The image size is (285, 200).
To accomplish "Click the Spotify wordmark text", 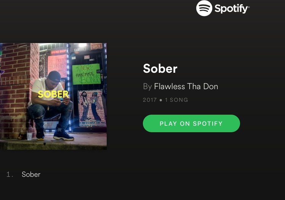I will click(x=232, y=9).
